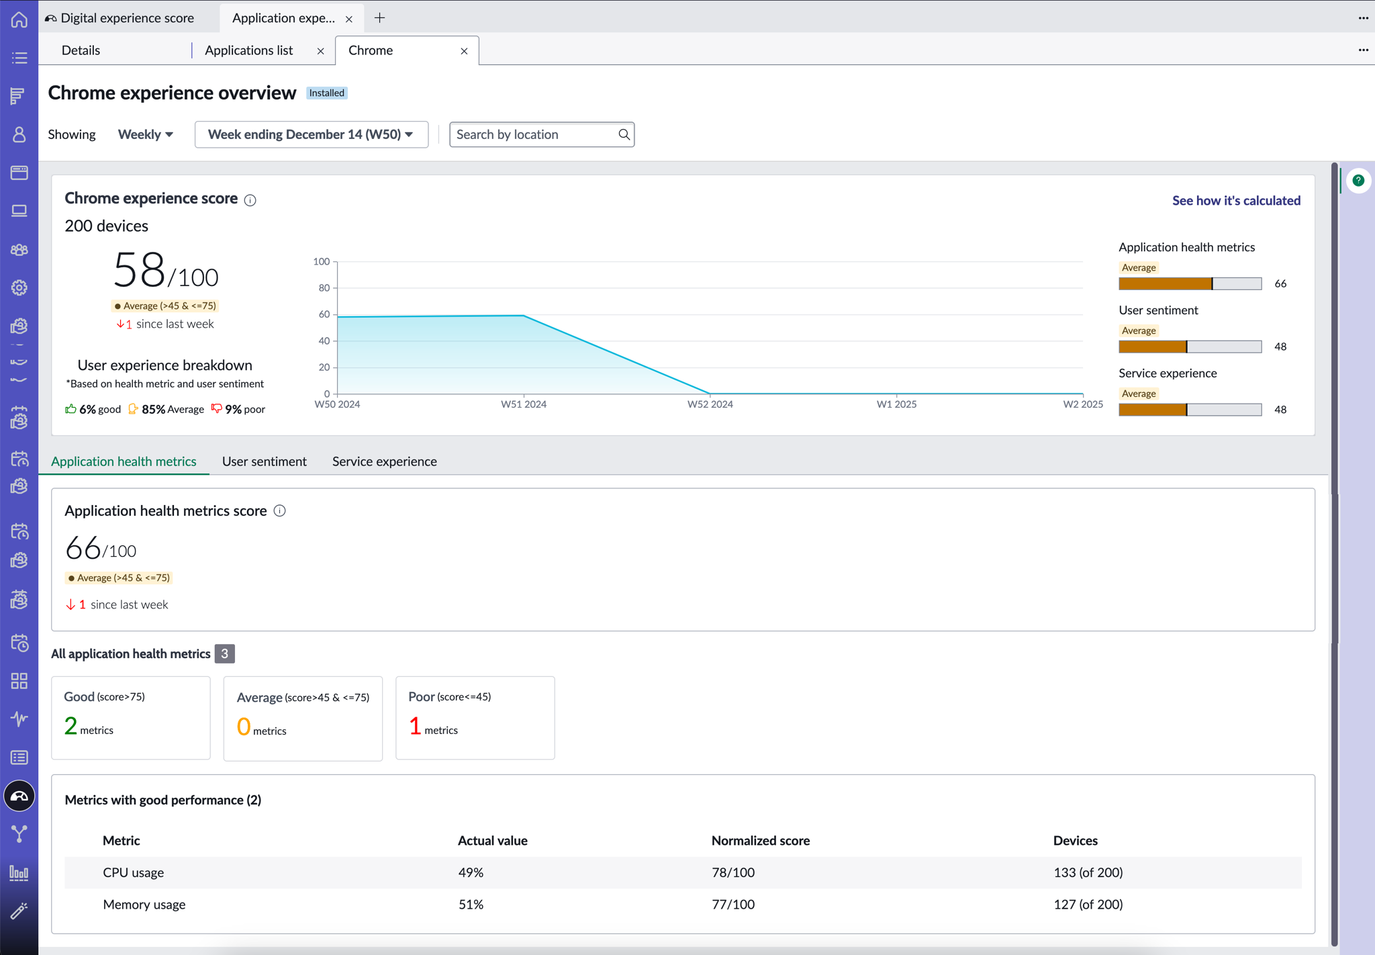This screenshot has height=955, width=1375.
Task: Open the laptop devices icon in sidebar
Action: click(19, 211)
